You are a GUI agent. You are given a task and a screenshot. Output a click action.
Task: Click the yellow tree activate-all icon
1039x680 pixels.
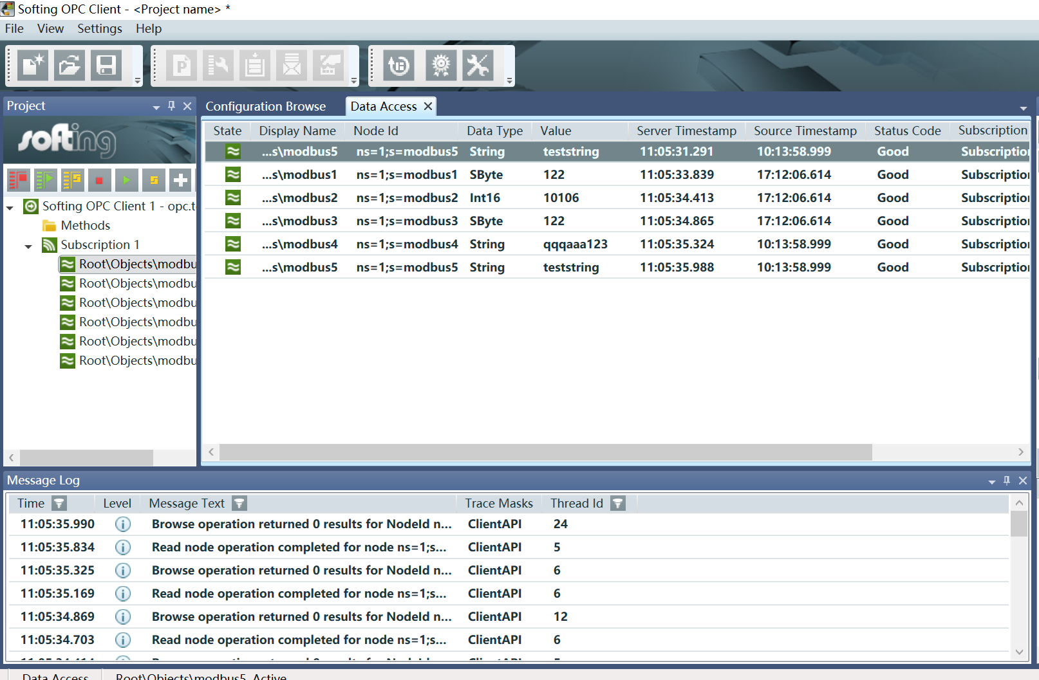coord(73,180)
